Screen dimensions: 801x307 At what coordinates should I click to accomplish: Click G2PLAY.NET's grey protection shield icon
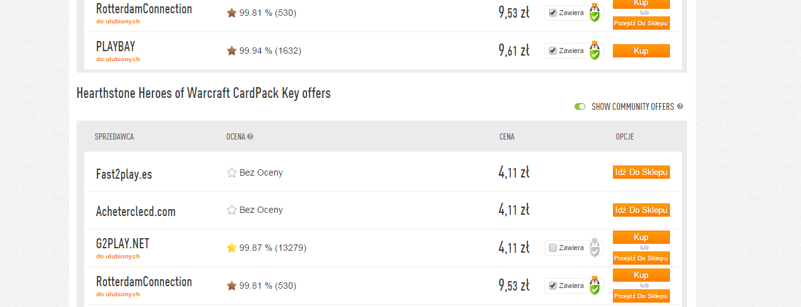[x=594, y=248]
